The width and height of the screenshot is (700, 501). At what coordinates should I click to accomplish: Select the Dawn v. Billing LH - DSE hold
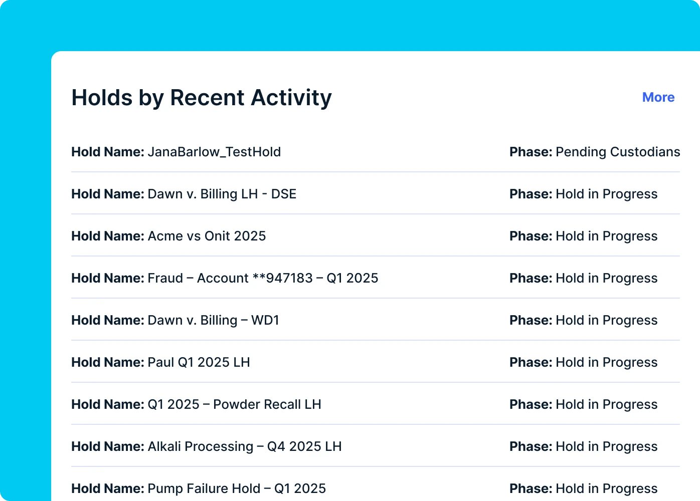222,194
